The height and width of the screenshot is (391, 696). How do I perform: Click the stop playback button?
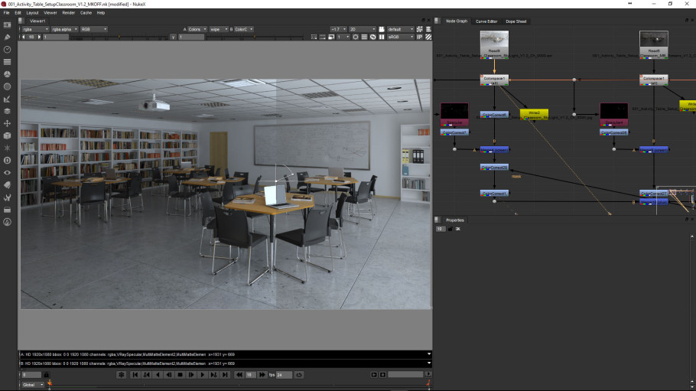point(180,375)
